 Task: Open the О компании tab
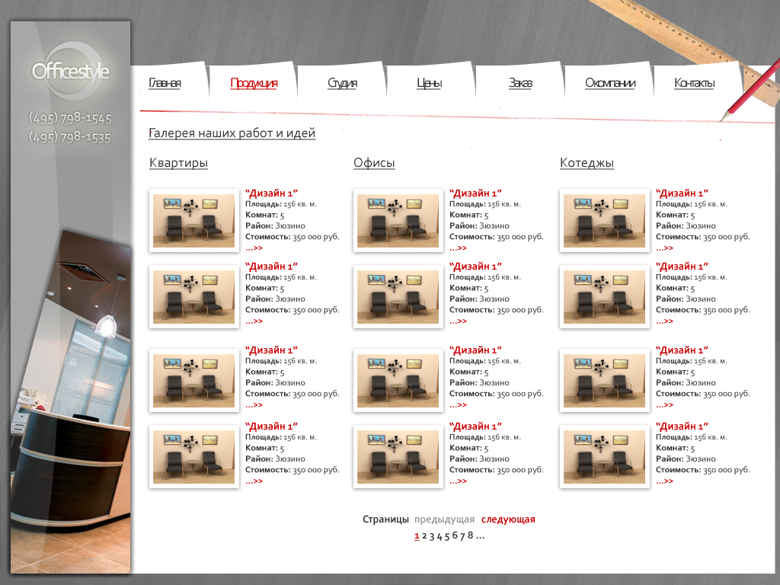point(610,83)
